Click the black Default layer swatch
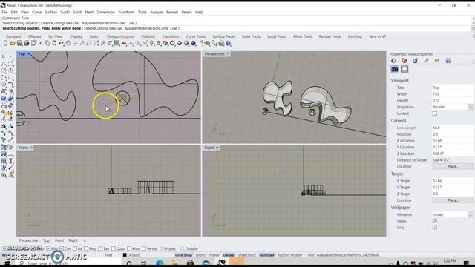The image size is (475, 267). pyautogui.click(x=125, y=255)
